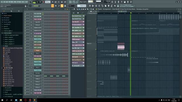Toggle the loop recording icon in the top toolbar

[65, 2]
